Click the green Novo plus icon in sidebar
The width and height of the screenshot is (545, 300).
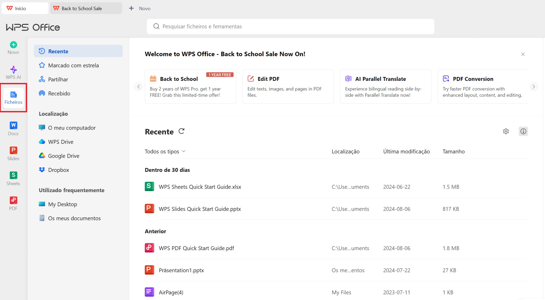coord(13,45)
